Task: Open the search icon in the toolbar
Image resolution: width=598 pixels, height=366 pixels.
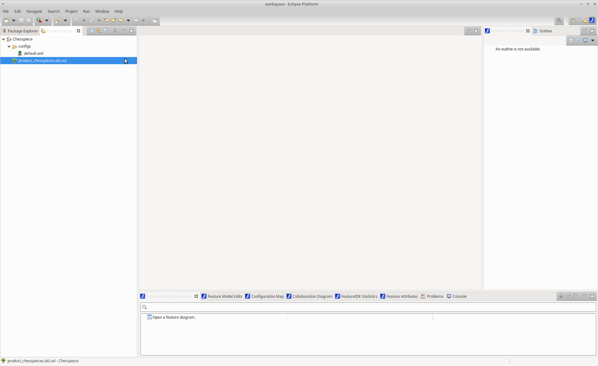Action: click(x=559, y=20)
